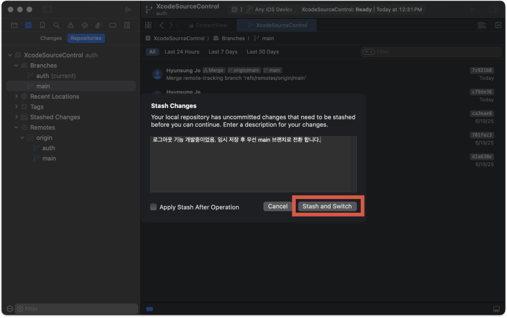The height and width of the screenshot is (318, 507).
Task: Click Stash and Switch button
Action: coord(327,206)
